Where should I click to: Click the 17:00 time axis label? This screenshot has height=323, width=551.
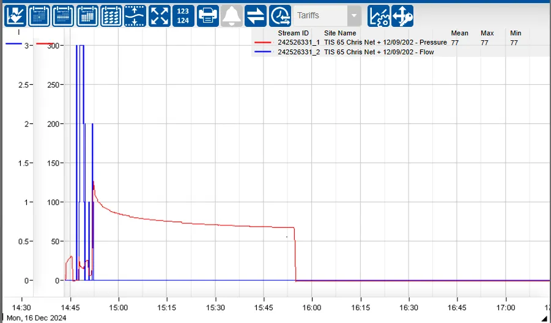[506, 308]
